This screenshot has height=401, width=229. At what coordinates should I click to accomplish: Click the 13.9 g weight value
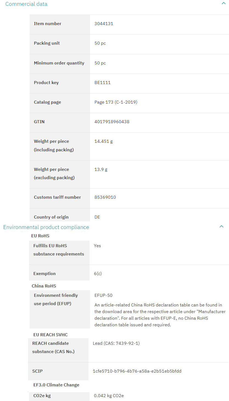tap(101, 169)
